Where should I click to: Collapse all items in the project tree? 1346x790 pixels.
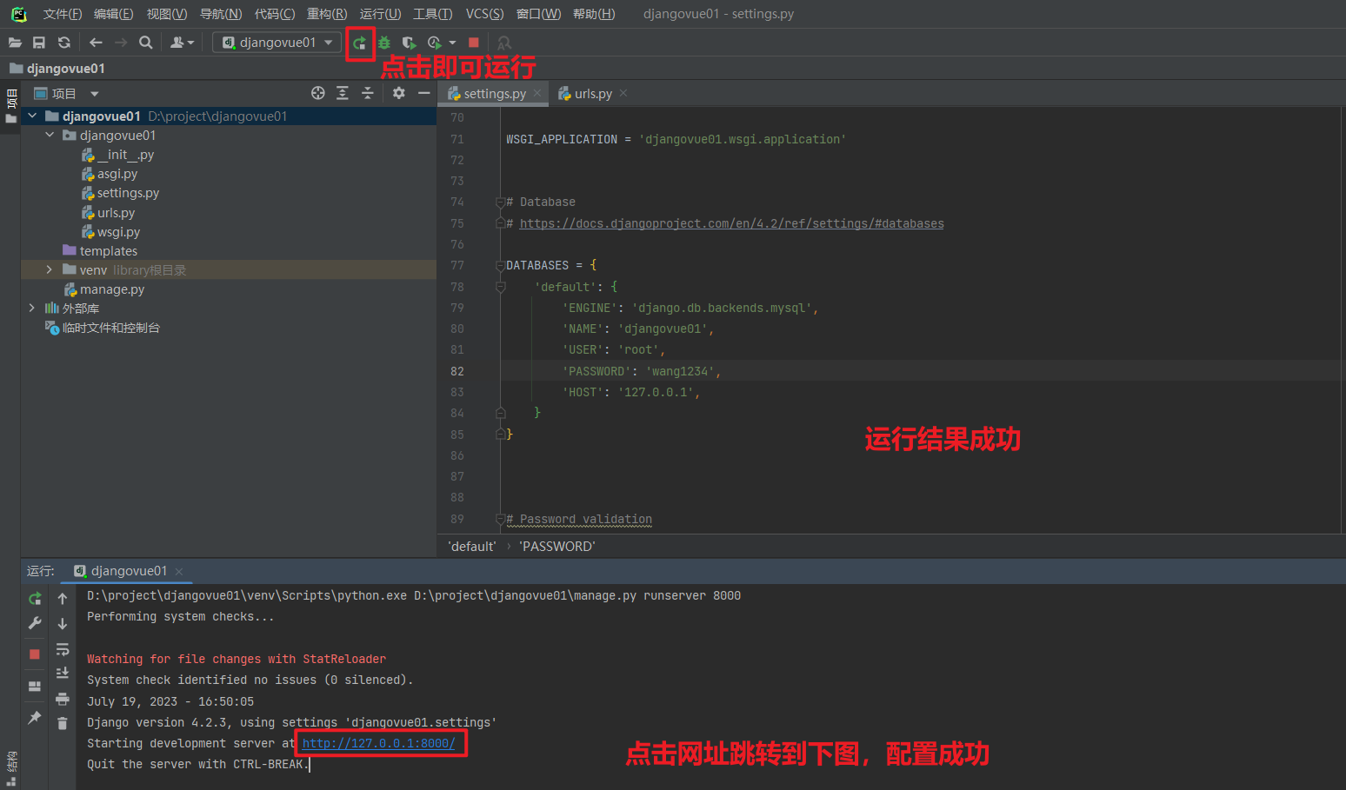(x=368, y=93)
